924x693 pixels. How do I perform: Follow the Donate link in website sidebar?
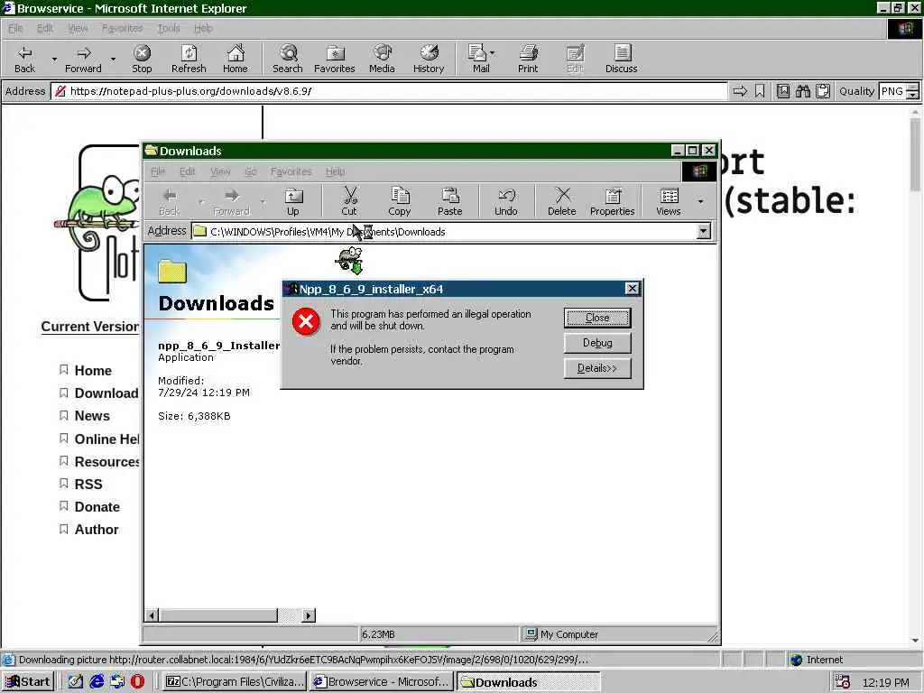point(97,507)
